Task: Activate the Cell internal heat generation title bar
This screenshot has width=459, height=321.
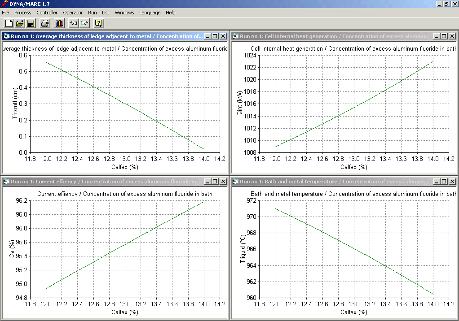Action: [x=332, y=36]
